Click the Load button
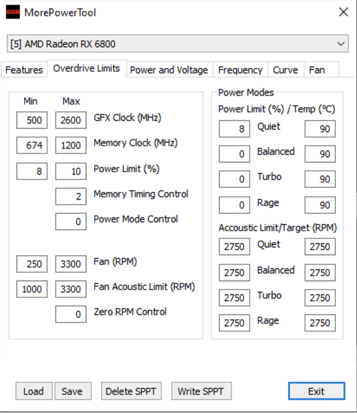Viewport: 357px width, 413px height. [x=34, y=391]
